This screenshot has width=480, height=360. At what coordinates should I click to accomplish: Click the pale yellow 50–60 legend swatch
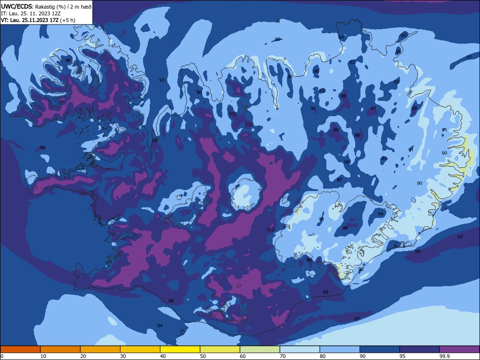pyautogui.click(x=220, y=349)
